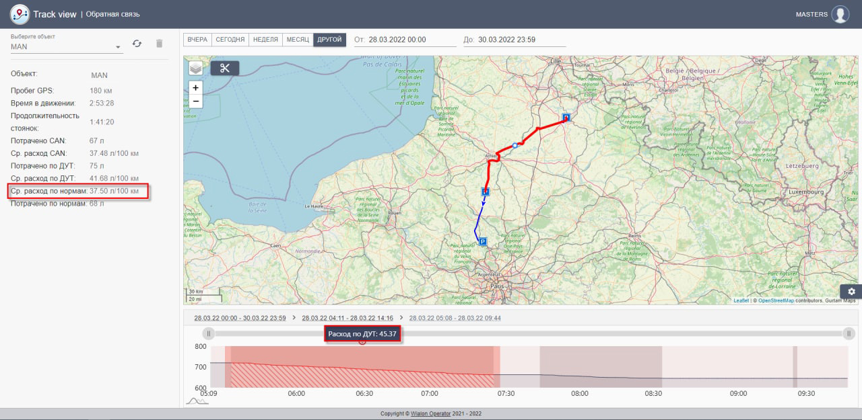Switch to the ВЧЕРА period tab
862x420 pixels.
click(197, 40)
